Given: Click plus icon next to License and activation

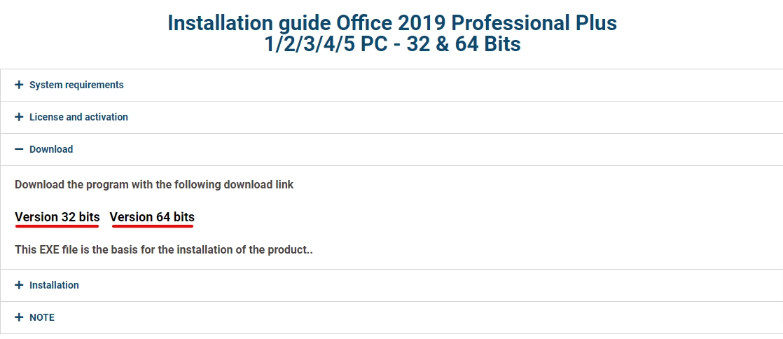Looking at the screenshot, I should point(19,117).
